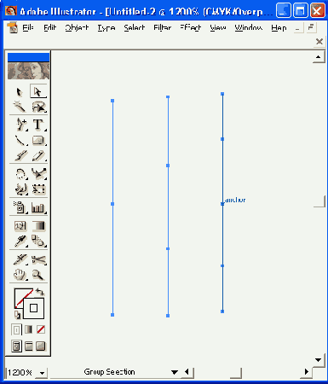Pick the Eyedropper tool
This screenshot has height=384, width=328.
[x=20, y=241]
